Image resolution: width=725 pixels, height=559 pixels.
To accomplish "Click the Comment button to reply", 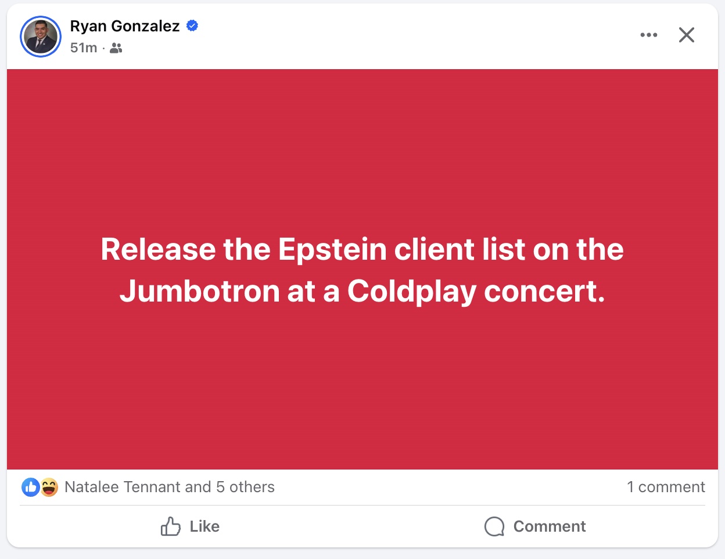I will click(534, 526).
